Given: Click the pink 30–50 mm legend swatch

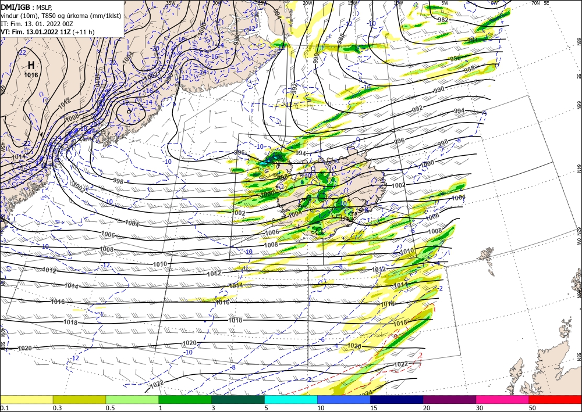Looking at the screenshot, I should point(503,399).
